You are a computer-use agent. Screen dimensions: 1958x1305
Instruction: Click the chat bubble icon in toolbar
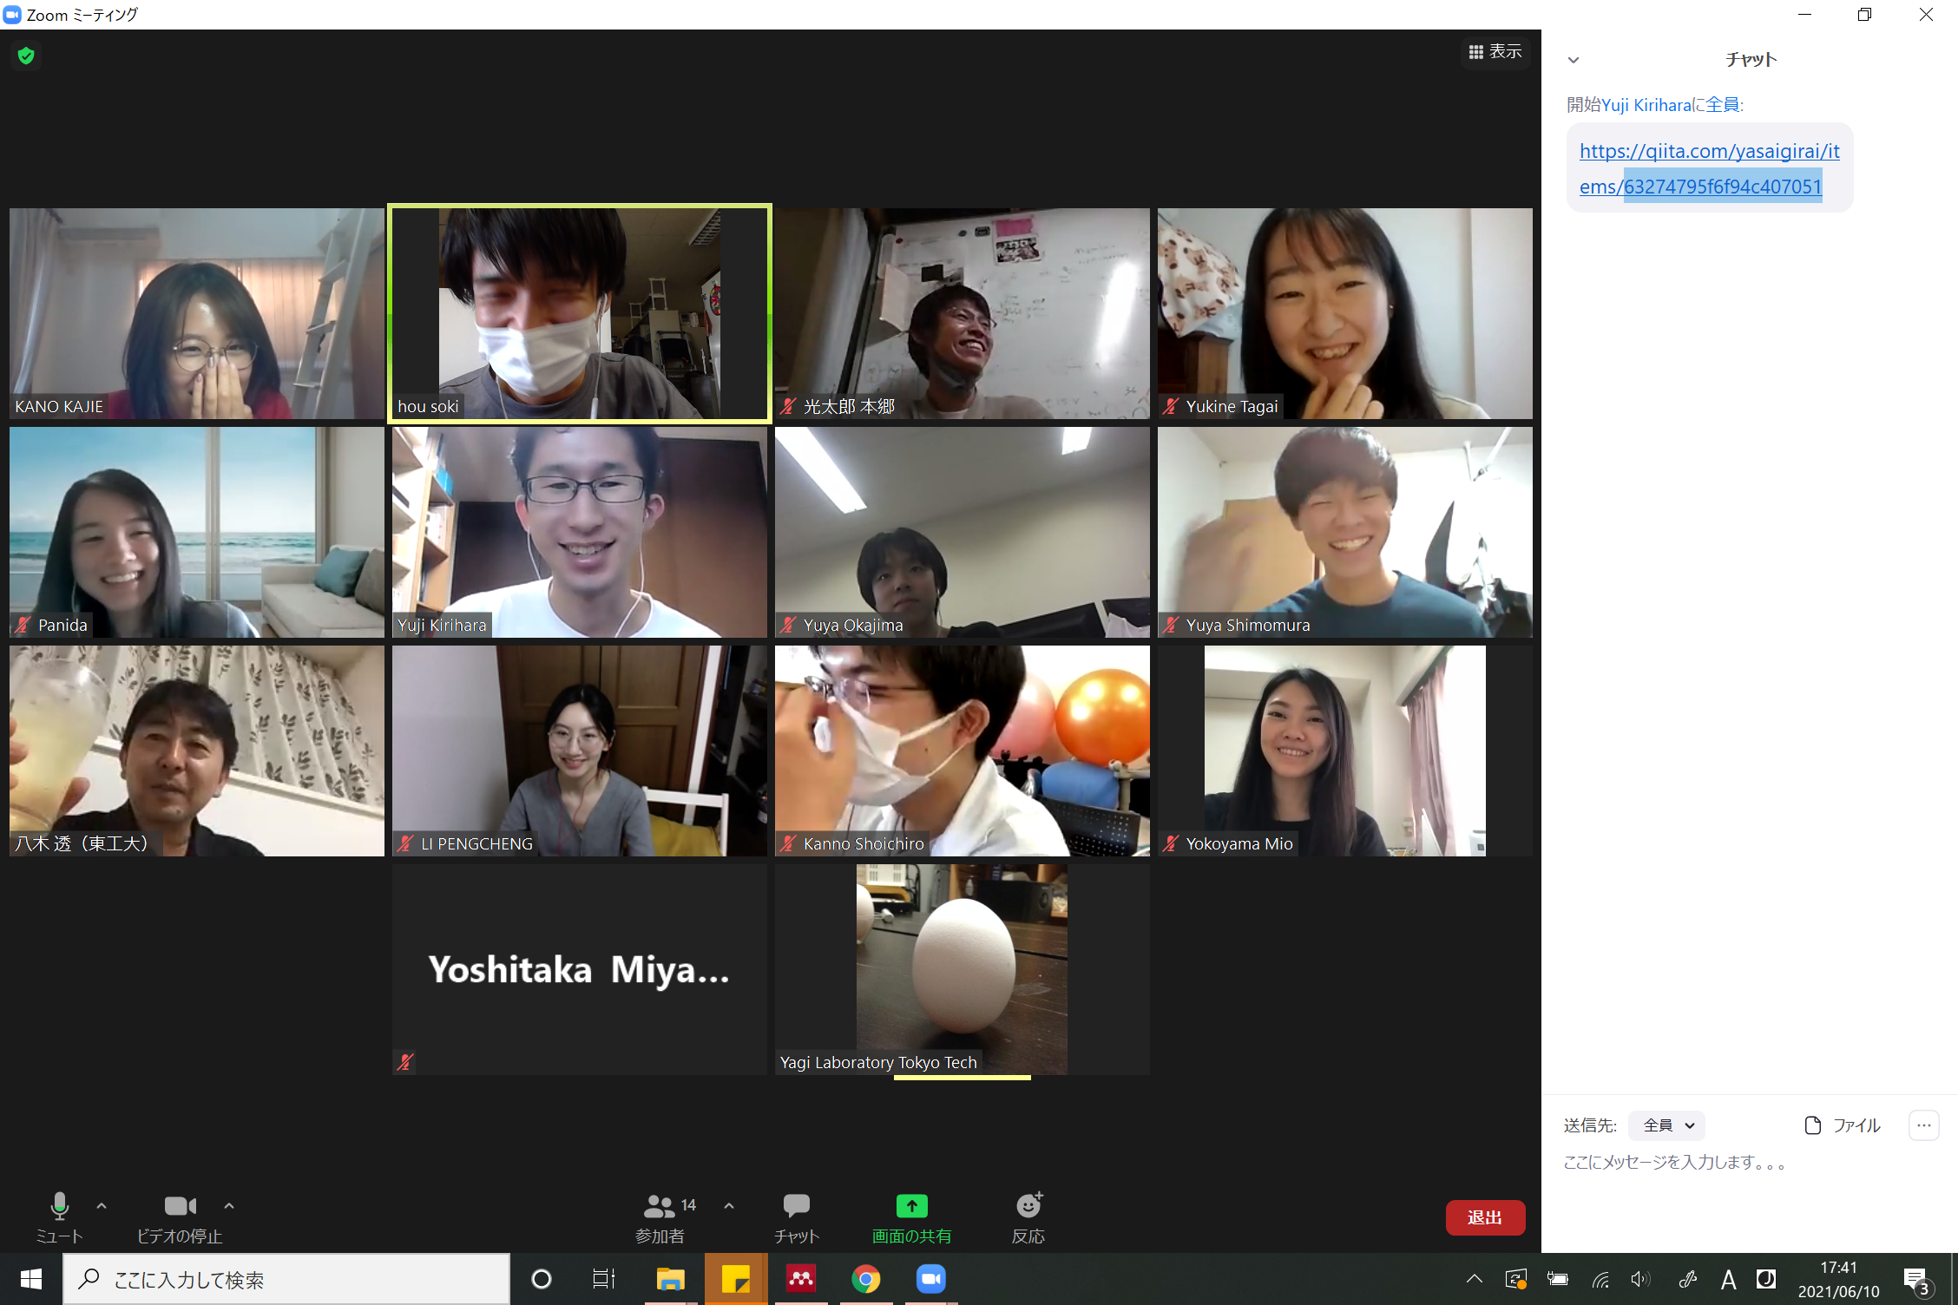coord(796,1206)
